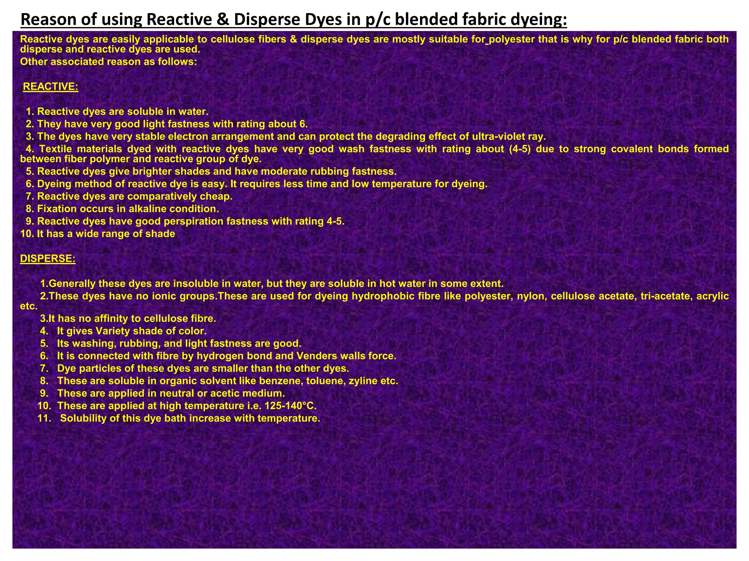The height and width of the screenshot is (561, 749).
Task: Click the slide title 'Reason of using Reactive & Disperse Dyes'
Action: coord(294,20)
